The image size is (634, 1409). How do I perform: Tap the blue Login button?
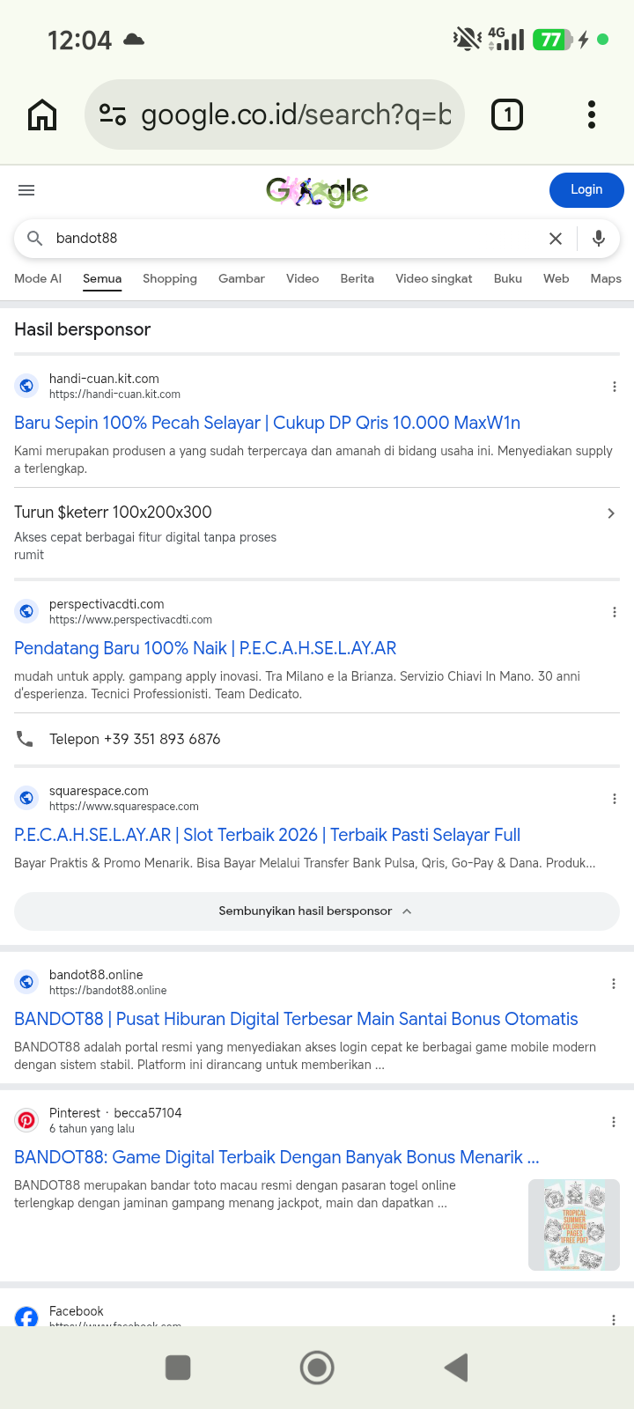[586, 190]
